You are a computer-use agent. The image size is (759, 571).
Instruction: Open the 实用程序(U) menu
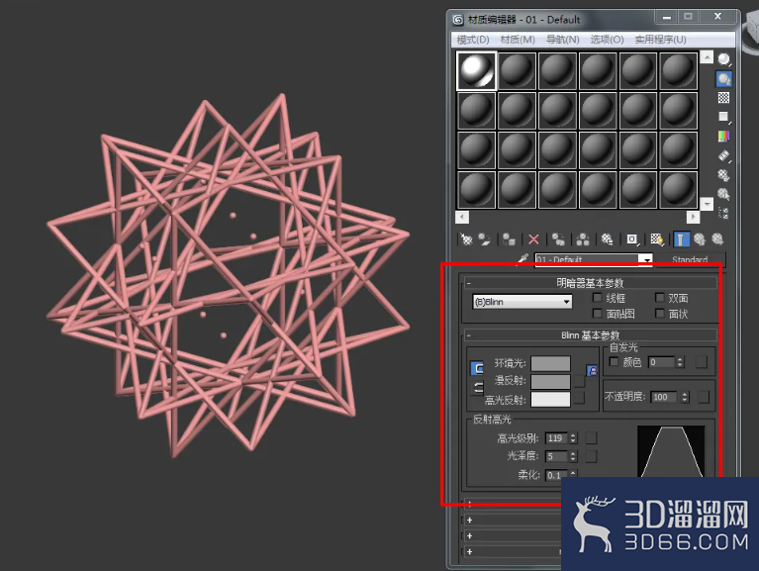(660, 40)
